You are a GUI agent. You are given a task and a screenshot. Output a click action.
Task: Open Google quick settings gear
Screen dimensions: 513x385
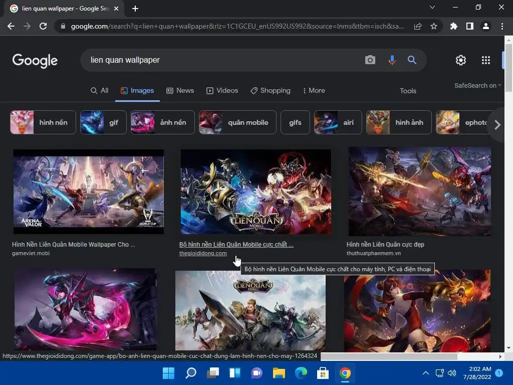point(461,60)
